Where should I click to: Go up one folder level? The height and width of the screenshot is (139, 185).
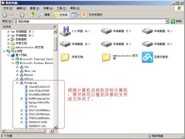point(33,15)
